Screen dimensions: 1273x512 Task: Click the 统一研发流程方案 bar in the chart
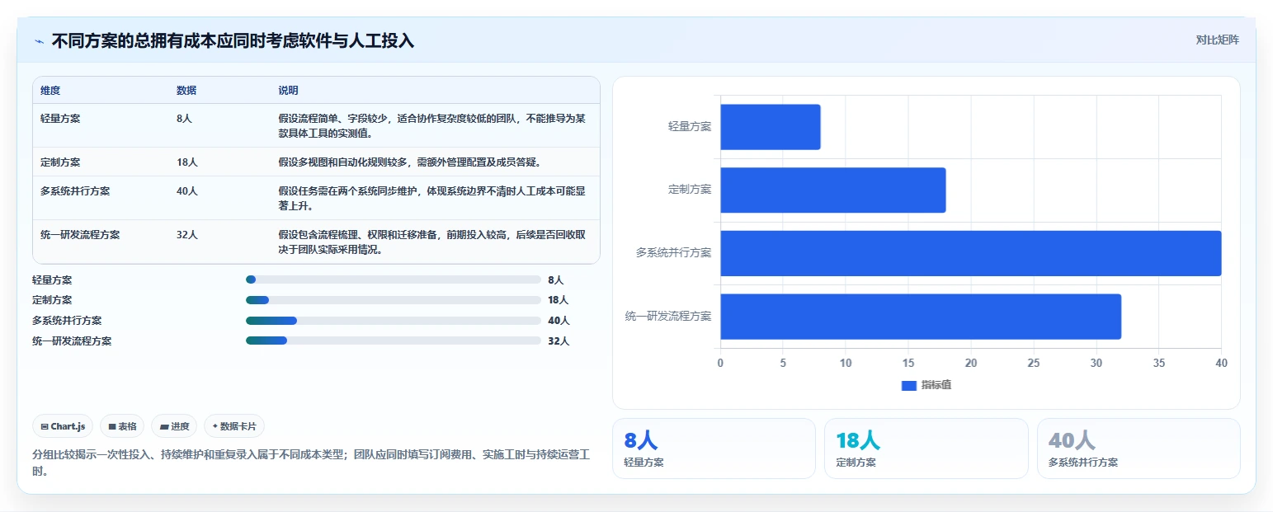pyautogui.click(x=921, y=317)
